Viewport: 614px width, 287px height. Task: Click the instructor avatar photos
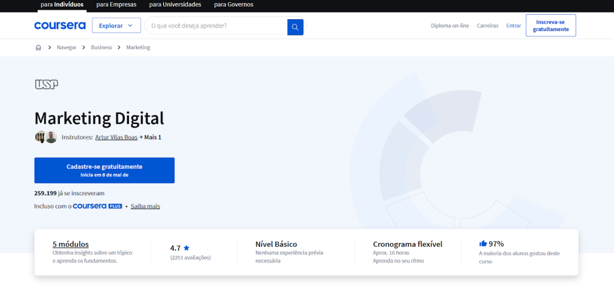tap(46, 137)
